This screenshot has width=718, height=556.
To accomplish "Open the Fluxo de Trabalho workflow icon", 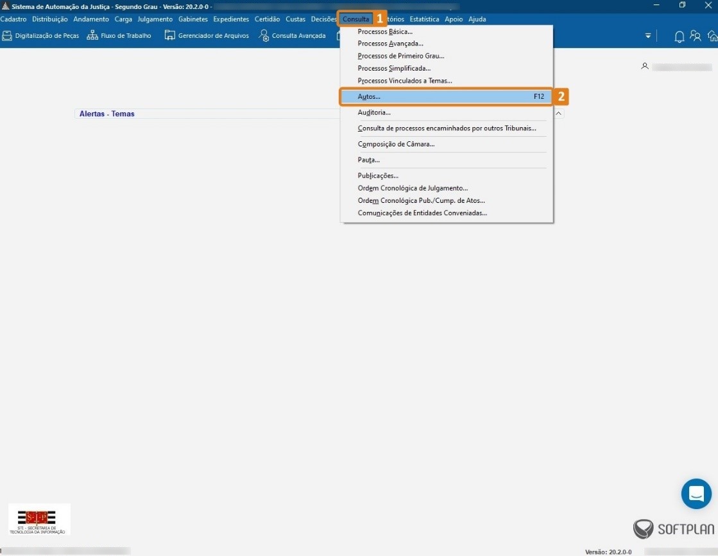I will [92, 36].
